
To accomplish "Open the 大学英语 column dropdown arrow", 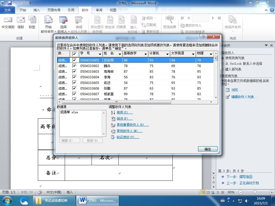I will [x=193, y=54].
